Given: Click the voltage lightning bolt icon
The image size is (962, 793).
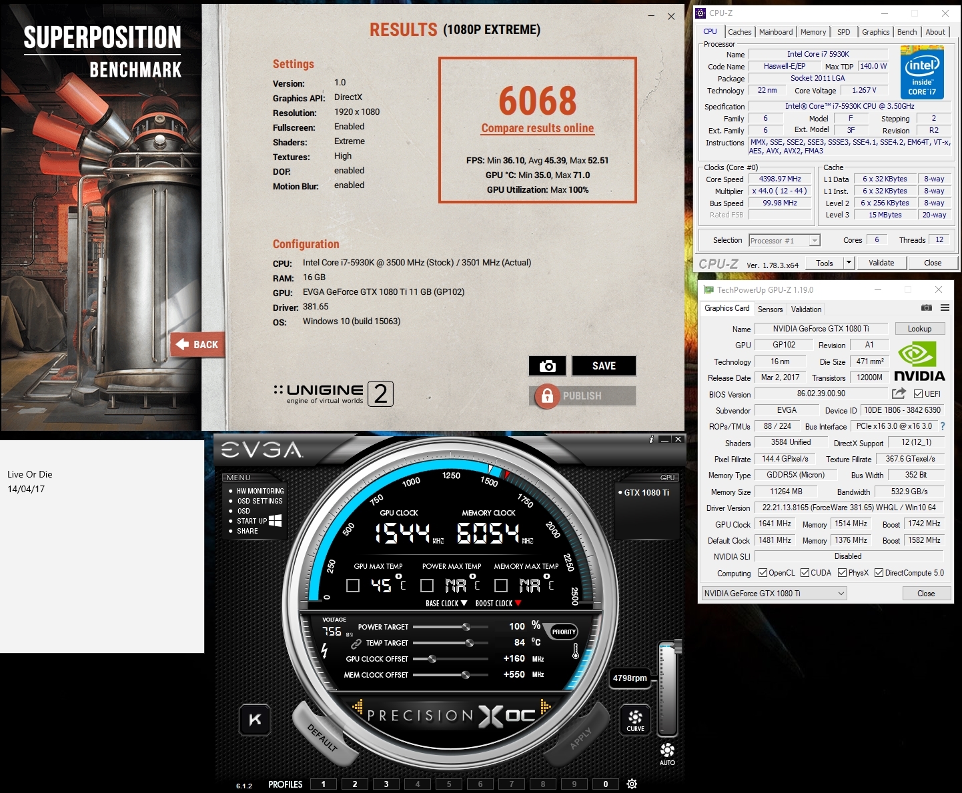Looking at the screenshot, I should point(324,650).
